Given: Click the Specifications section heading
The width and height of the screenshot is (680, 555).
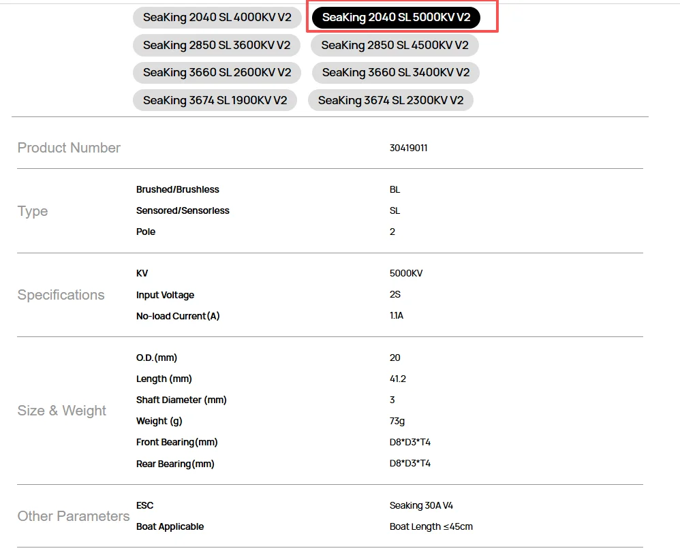Looking at the screenshot, I should click(61, 295).
